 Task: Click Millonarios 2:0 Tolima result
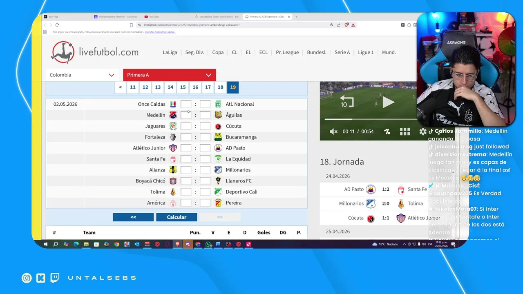pos(373,203)
